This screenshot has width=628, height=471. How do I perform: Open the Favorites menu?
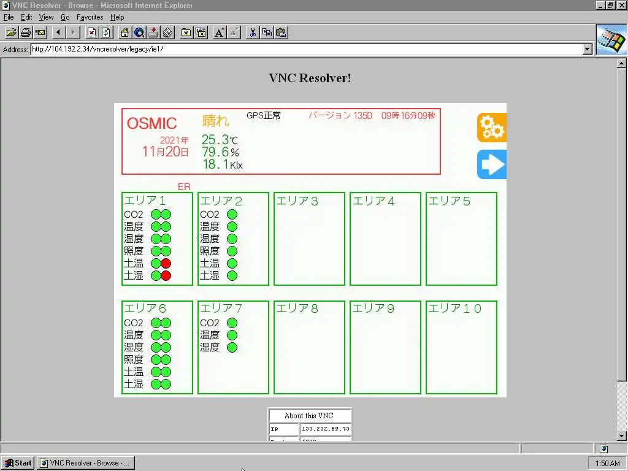pyautogui.click(x=90, y=17)
